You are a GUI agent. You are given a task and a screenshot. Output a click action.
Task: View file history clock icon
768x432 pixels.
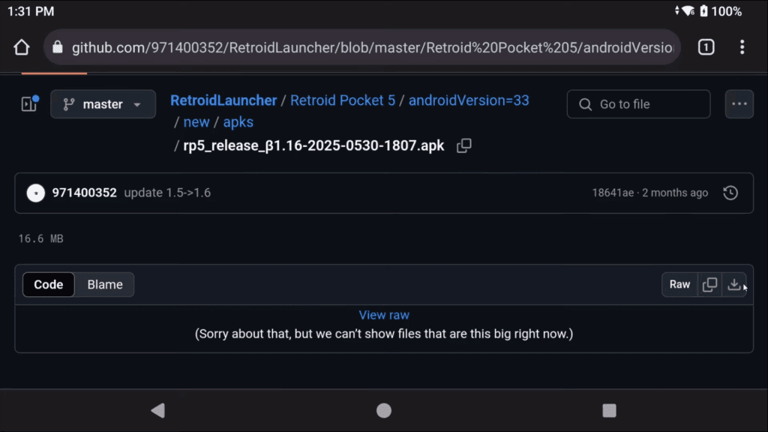[x=730, y=193]
